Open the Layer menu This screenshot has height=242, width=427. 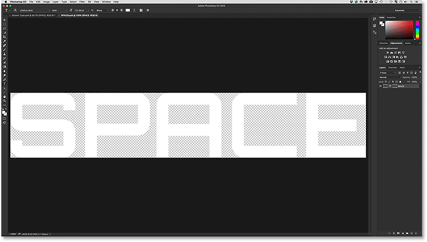tap(55, 2)
